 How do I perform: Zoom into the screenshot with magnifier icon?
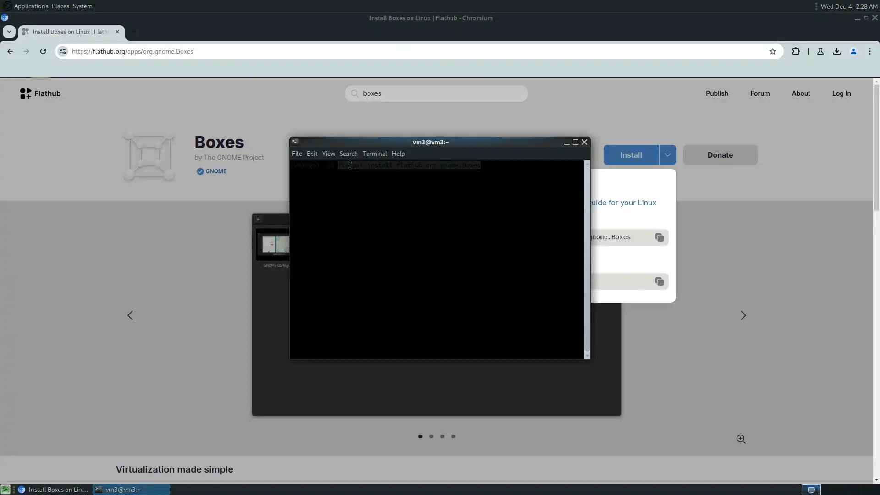tap(741, 439)
